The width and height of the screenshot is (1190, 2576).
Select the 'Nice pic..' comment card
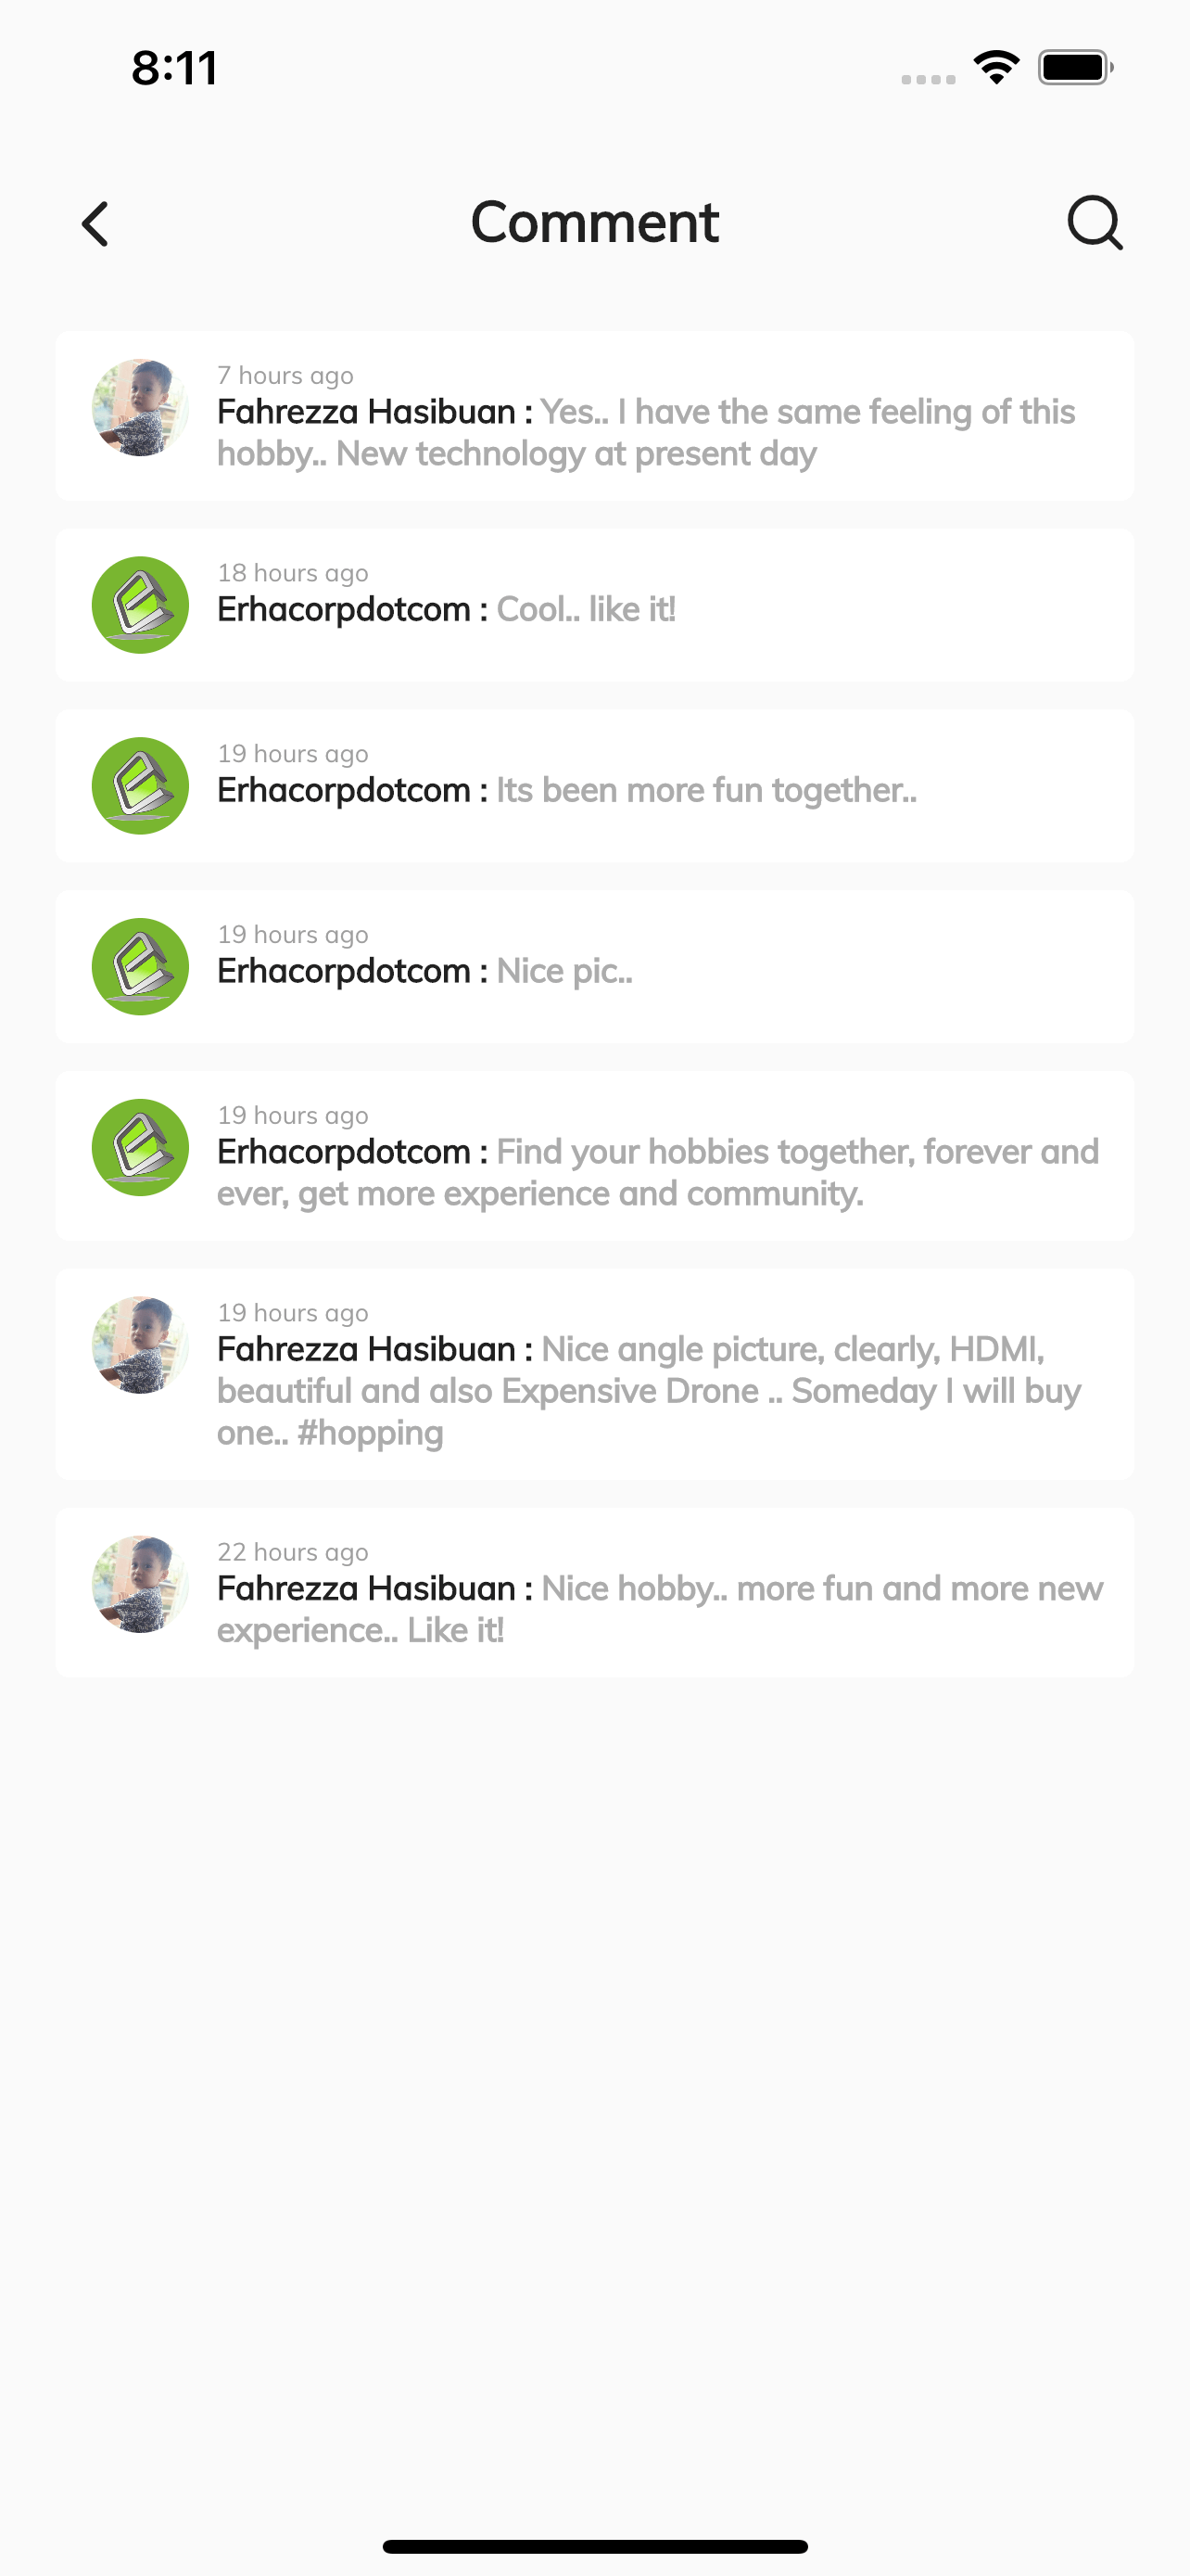[x=594, y=967]
